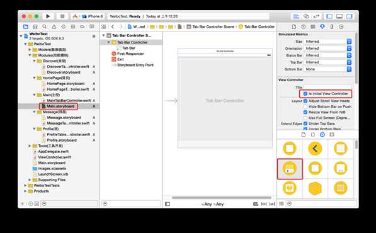Image resolution: width=376 pixels, height=233 pixels.
Task: Enable the Use Full Screen checkbox
Action: pyautogui.click(x=305, y=118)
